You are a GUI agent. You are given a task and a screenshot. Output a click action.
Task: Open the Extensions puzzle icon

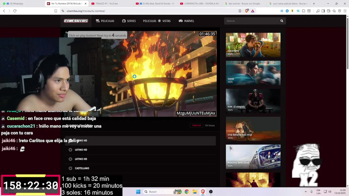pos(303,11)
